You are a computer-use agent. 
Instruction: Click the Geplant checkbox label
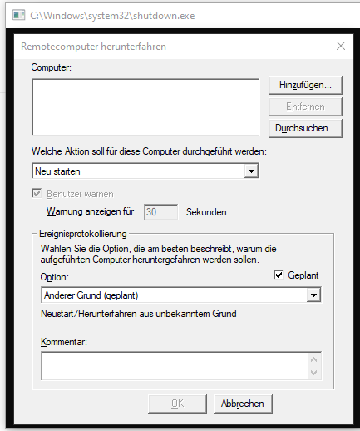coord(303,275)
